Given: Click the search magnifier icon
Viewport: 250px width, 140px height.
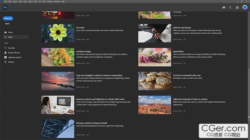Looking at the screenshot, I should click(x=230, y=7).
